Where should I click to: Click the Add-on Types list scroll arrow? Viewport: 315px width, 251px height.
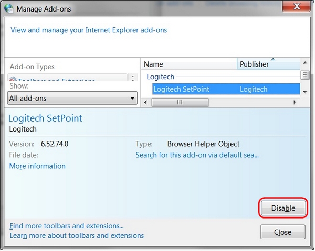(x=133, y=78)
